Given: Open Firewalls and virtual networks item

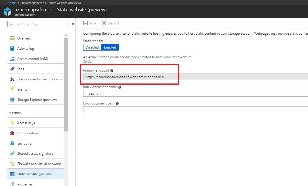Looking at the screenshot, I should pyautogui.click(x=35, y=164).
